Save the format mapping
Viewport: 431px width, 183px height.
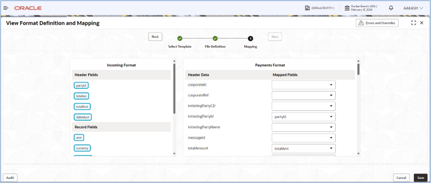coord(421,178)
